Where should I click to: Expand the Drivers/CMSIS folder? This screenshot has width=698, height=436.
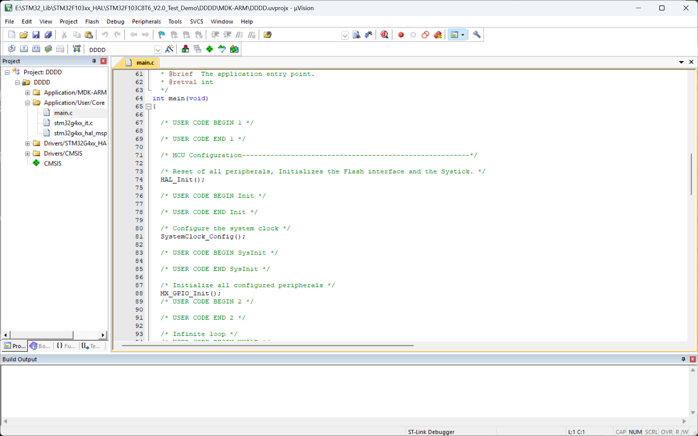tap(27, 153)
